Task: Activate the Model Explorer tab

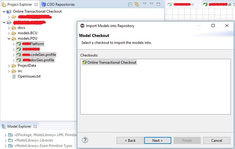Action: [19, 126]
